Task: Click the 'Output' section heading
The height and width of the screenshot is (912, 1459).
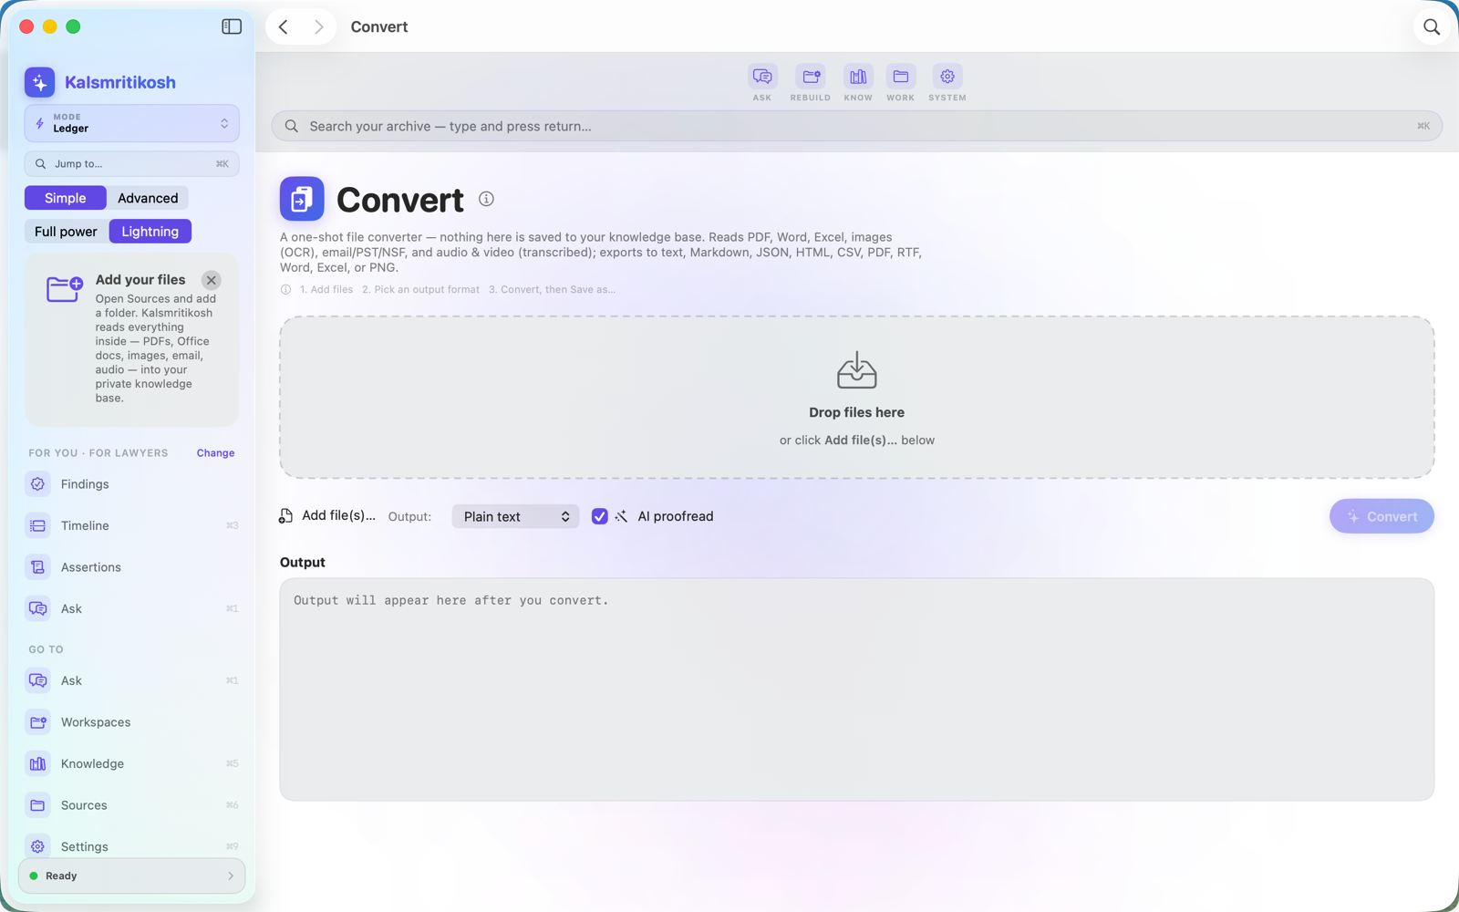Action: (303, 563)
